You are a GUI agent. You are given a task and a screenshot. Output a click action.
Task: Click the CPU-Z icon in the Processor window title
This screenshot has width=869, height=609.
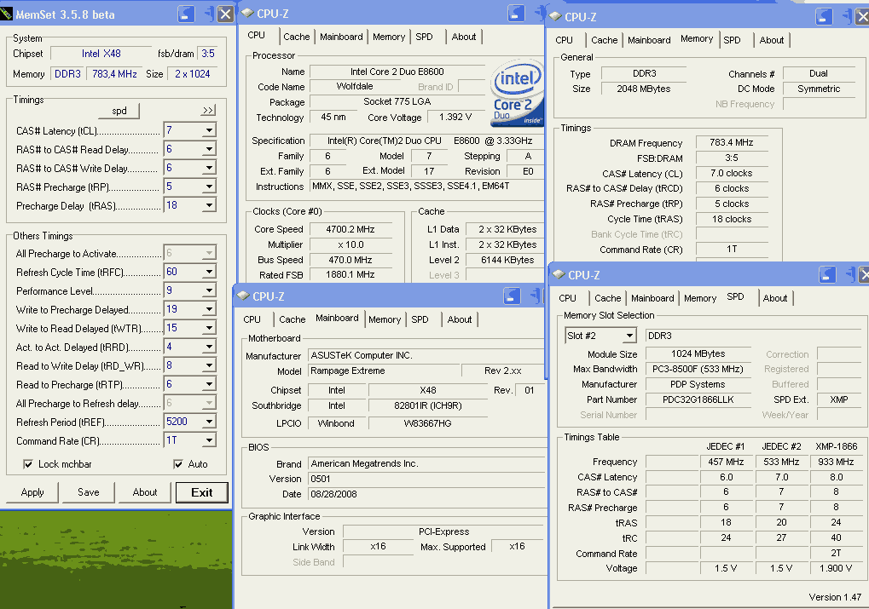pyautogui.click(x=247, y=13)
